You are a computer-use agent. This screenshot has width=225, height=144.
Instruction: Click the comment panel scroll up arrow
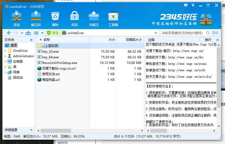[219, 45]
